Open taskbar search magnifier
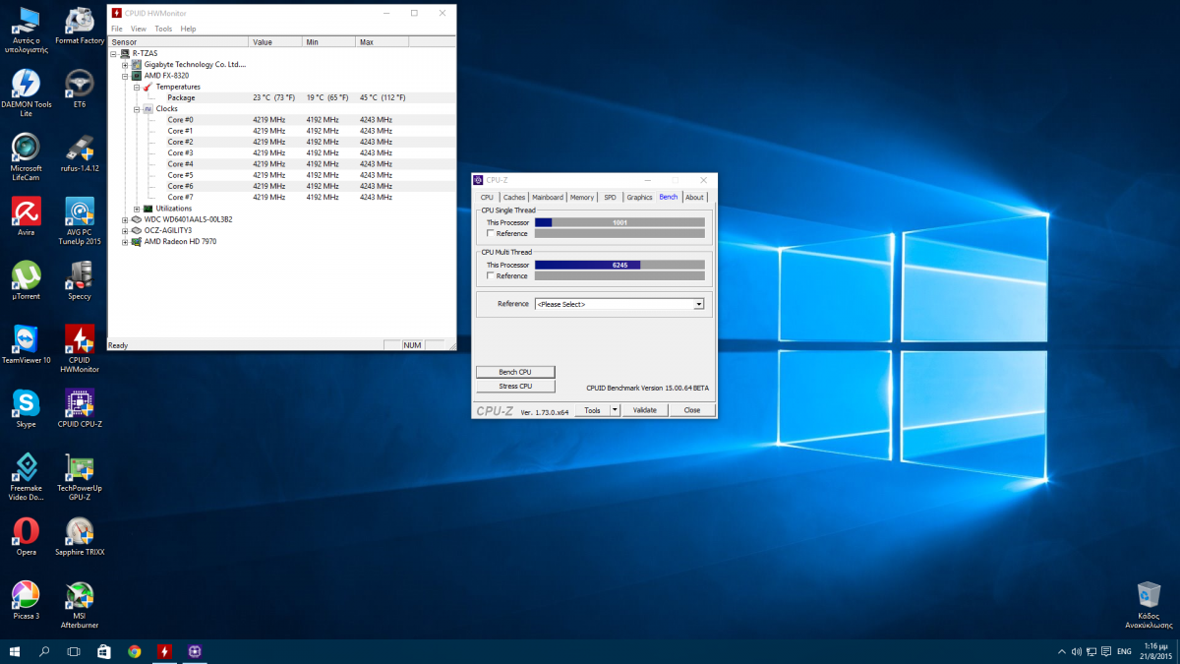This screenshot has width=1180, height=664. [44, 651]
